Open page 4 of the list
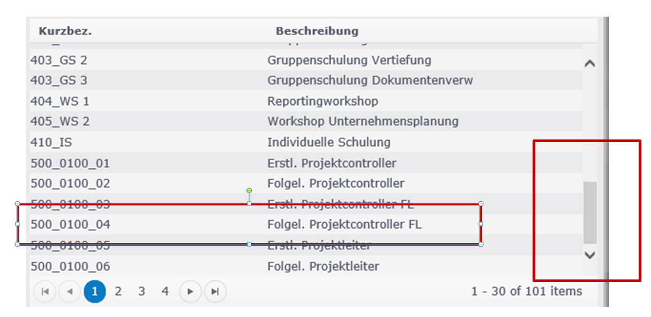Viewport: 651px width, 317px height. click(165, 291)
